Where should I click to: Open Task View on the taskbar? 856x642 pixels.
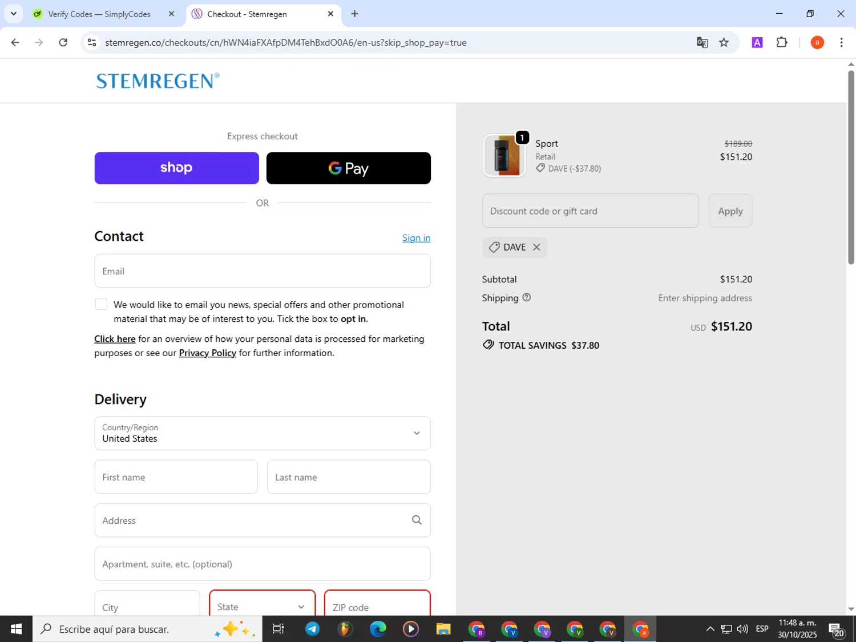[x=278, y=629]
